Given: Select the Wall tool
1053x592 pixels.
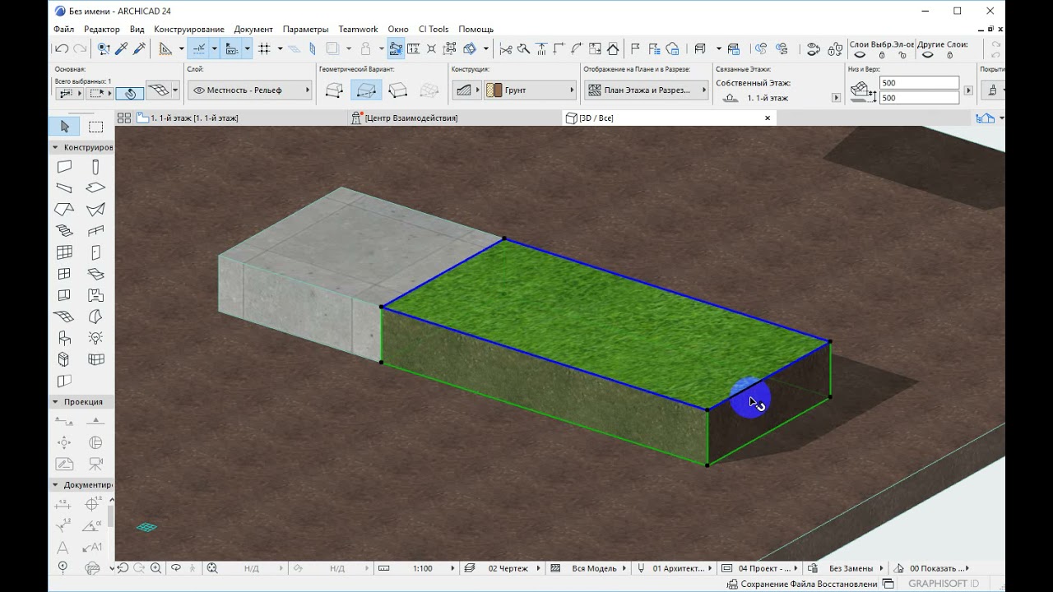Looking at the screenshot, I should pyautogui.click(x=65, y=167).
